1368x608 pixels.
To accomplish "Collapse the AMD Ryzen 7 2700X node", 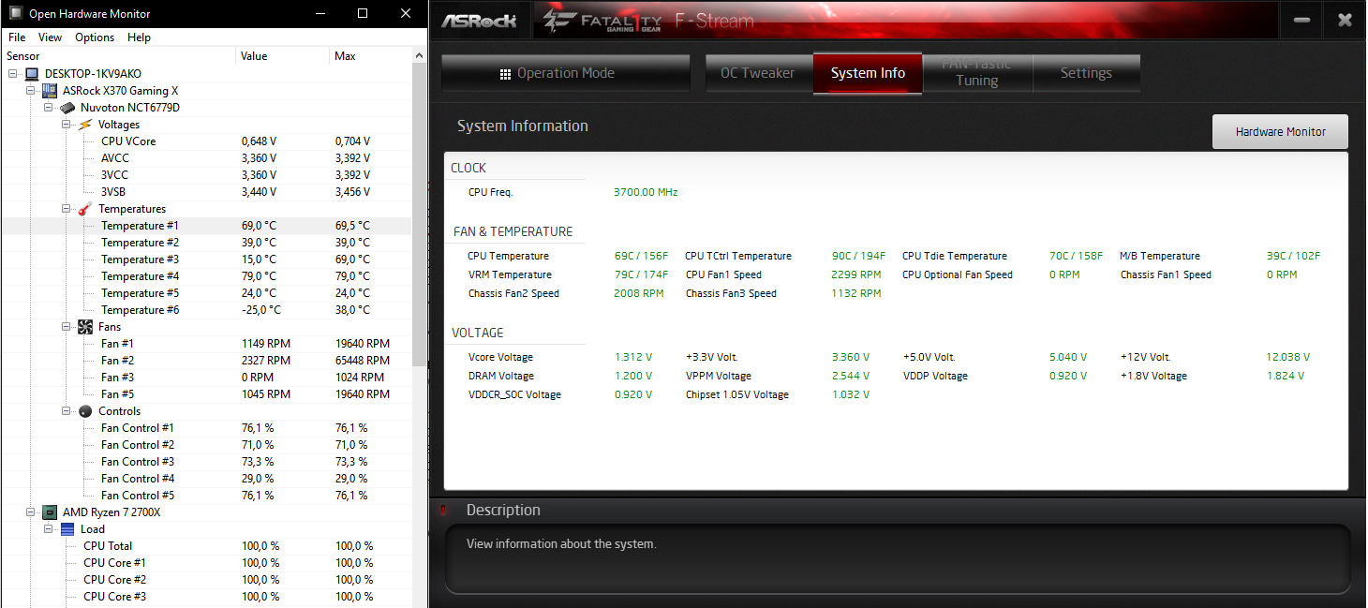I will pos(31,512).
